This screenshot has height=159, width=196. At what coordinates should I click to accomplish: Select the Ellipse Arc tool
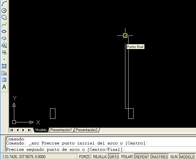[x=4, y=38]
